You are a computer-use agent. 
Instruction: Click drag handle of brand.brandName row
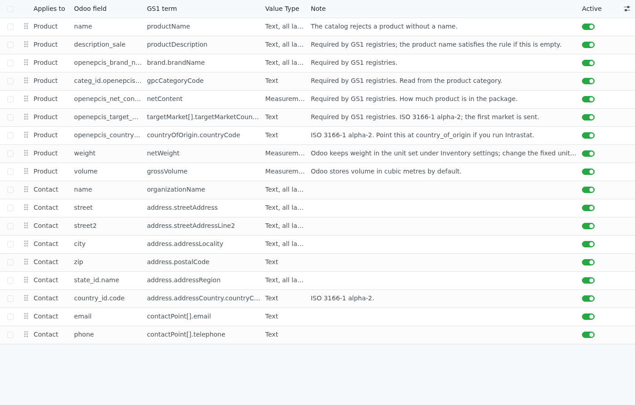26,63
